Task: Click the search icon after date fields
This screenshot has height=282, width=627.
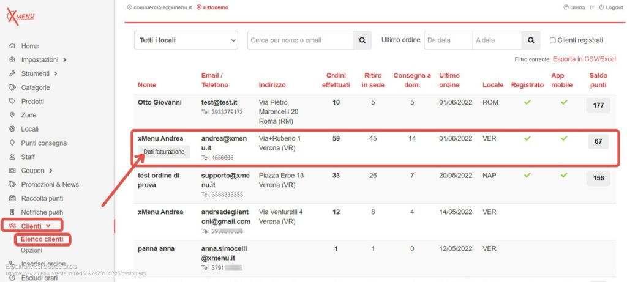Action: 531,40
